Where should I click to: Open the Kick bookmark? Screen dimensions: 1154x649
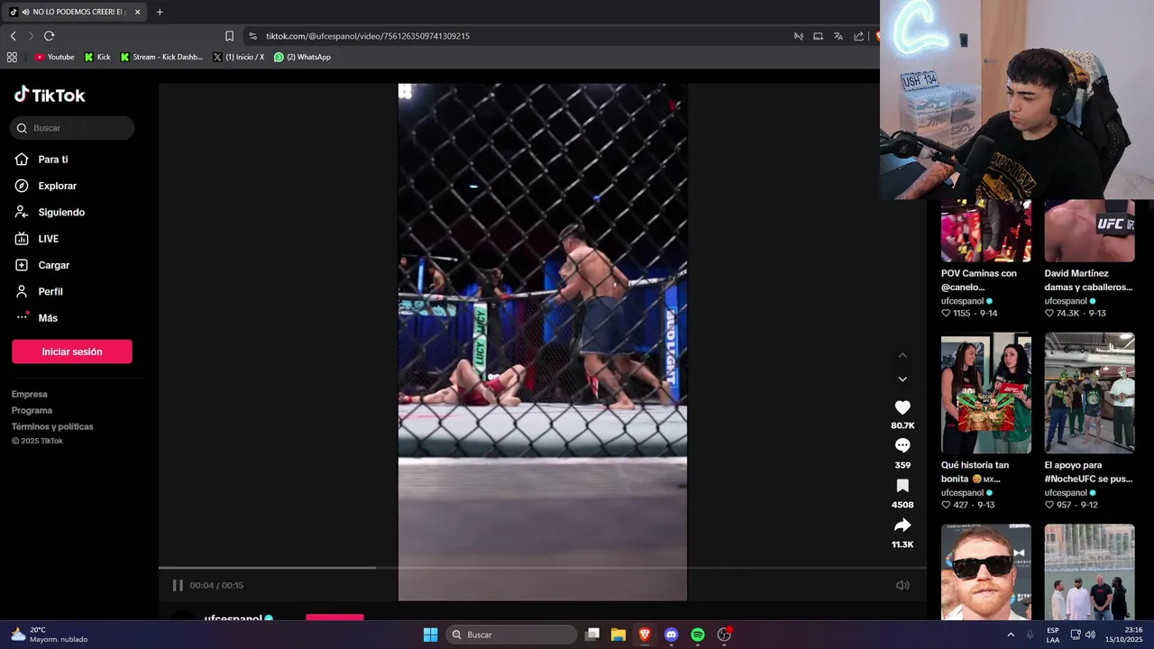97,57
